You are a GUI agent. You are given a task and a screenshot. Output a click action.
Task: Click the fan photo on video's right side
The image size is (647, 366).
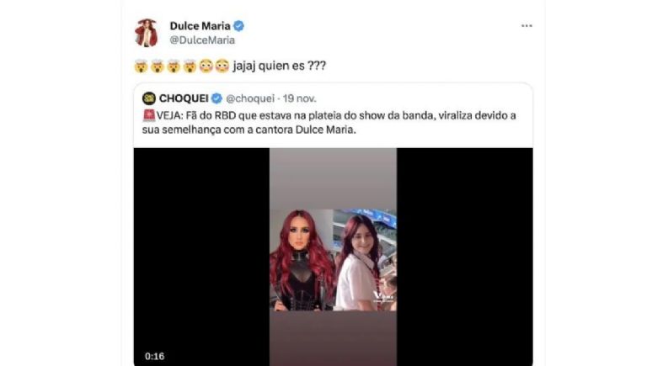pos(365,260)
